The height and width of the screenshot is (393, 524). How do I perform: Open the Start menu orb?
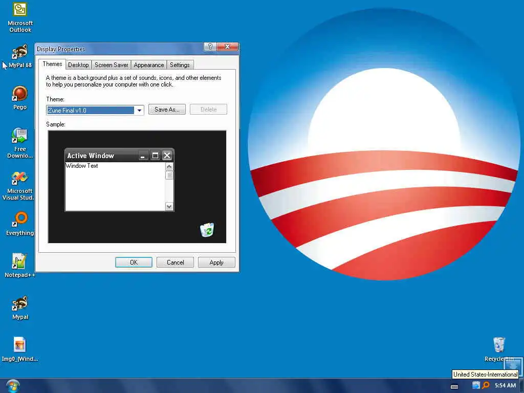[13, 386]
